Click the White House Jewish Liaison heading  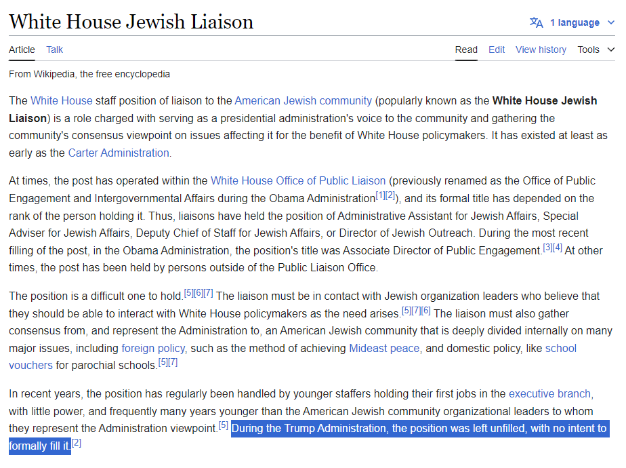[x=131, y=22]
